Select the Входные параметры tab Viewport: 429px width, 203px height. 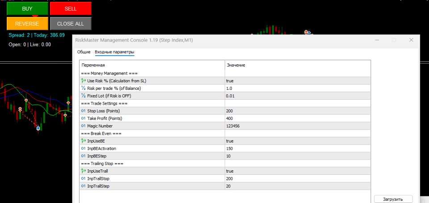pyautogui.click(x=115, y=52)
